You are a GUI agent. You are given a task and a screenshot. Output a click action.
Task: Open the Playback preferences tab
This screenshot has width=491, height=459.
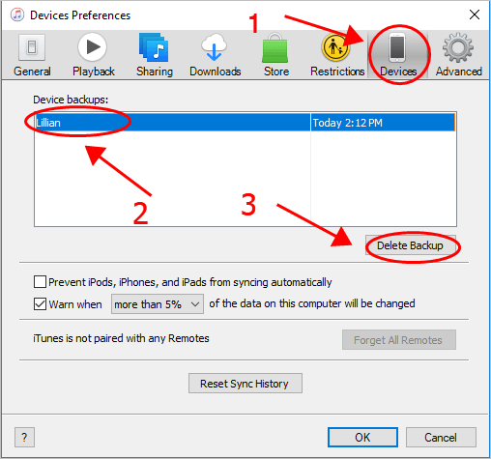click(x=93, y=55)
